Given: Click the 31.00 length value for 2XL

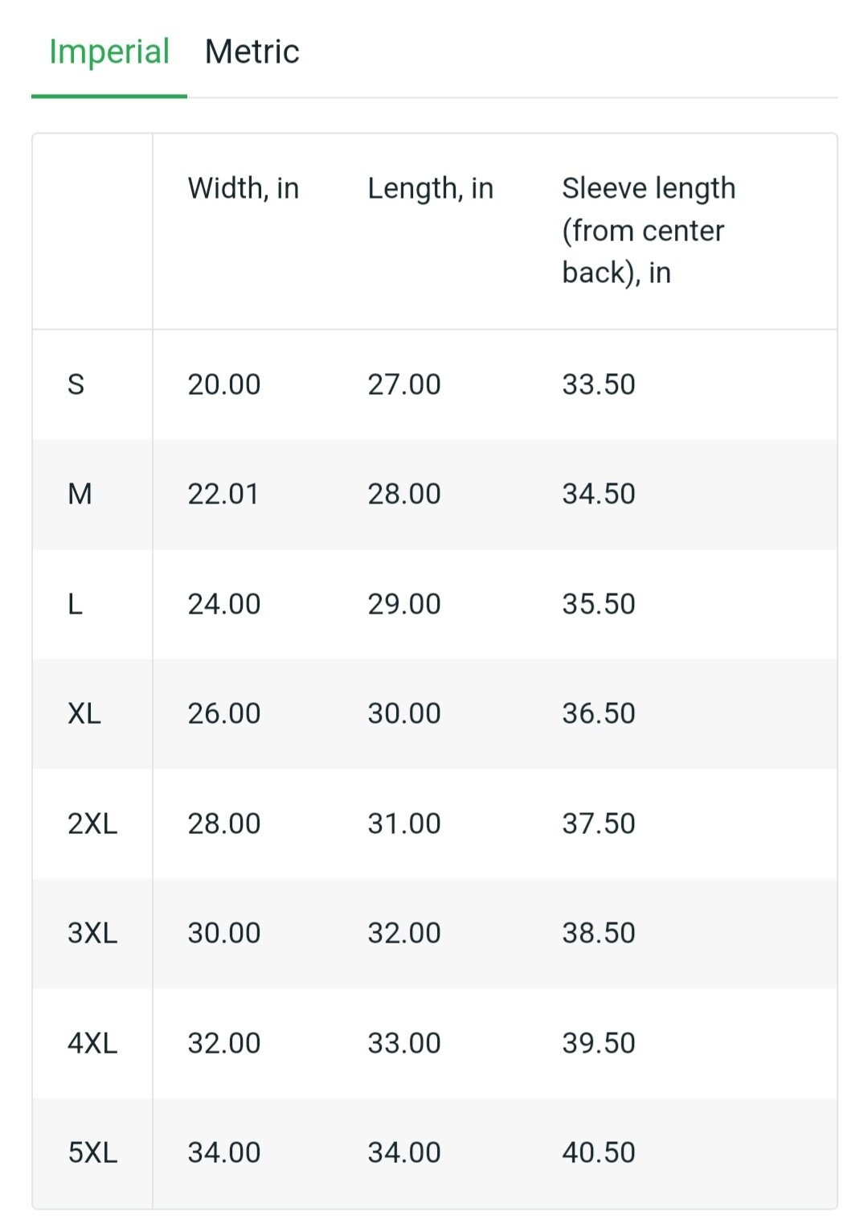Looking at the screenshot, I should coord(404,824).
